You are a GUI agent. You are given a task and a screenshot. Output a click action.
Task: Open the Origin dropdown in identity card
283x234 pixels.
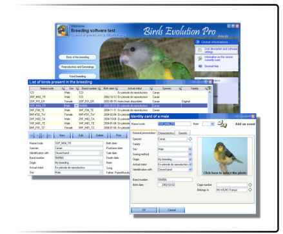pyautogui.click(x=190, y=159)
